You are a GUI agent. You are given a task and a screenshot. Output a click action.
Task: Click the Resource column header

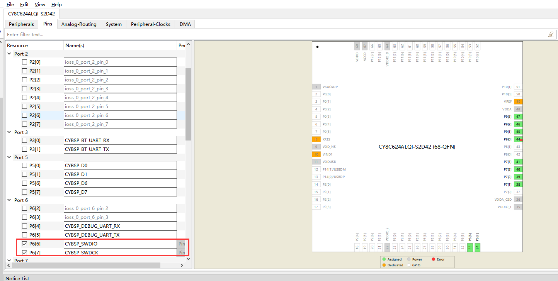point(17,46)
